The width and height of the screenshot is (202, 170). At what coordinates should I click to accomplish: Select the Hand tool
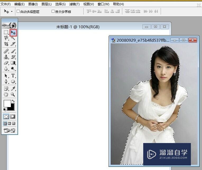(6, 94)
